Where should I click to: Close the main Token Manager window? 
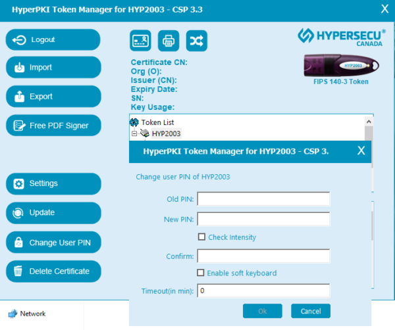pos(384,9)
